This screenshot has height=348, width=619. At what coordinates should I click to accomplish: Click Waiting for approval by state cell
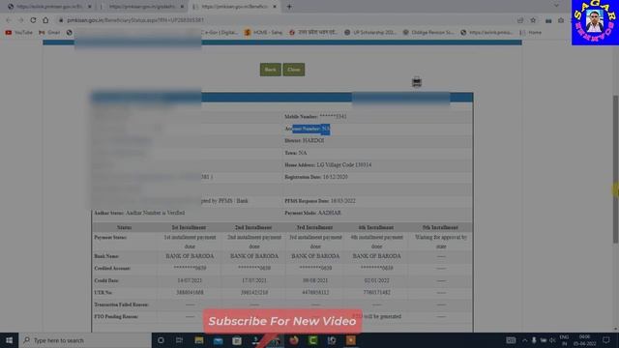(441, 242)
